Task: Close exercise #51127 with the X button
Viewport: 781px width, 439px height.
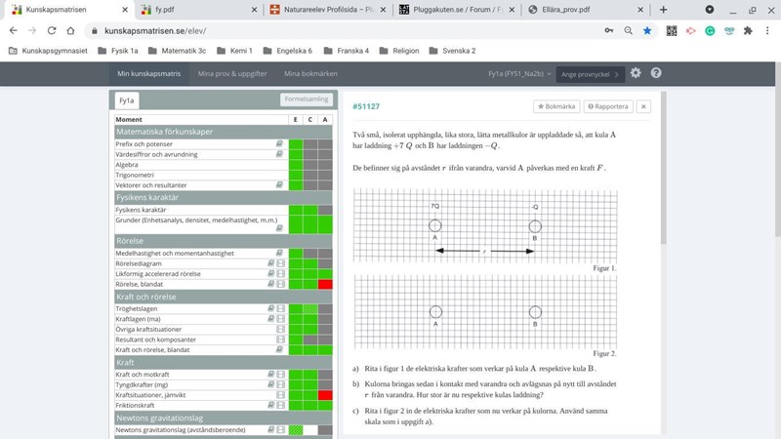Action: pos(643,106)
